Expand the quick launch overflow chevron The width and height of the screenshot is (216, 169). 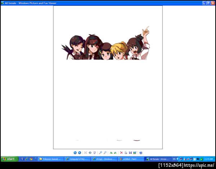pos(35,158)
